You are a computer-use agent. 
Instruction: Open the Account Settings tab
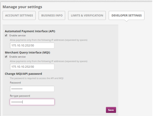tap(19, 15)
